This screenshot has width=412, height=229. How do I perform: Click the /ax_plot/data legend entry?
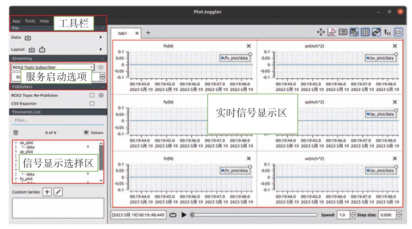pos(381,58)
